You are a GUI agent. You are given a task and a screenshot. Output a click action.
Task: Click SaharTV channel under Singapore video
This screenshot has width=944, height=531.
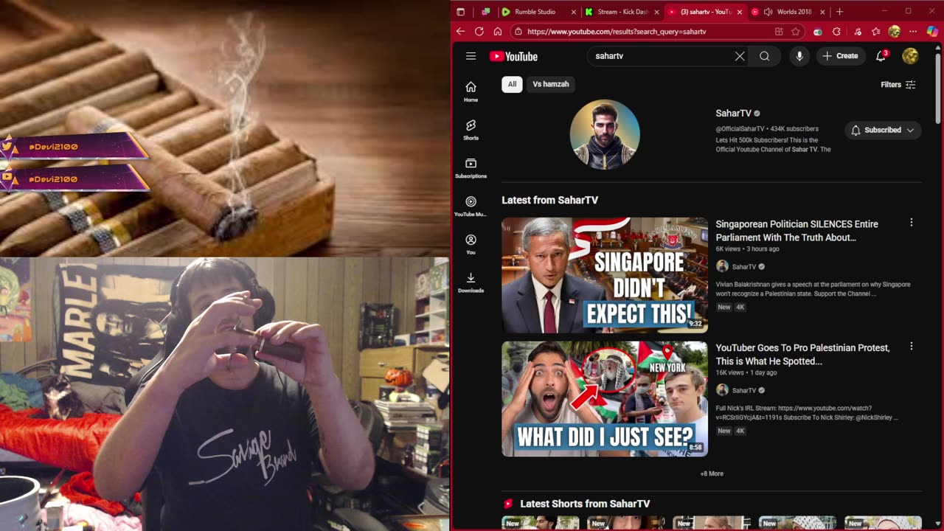point(743,267)
